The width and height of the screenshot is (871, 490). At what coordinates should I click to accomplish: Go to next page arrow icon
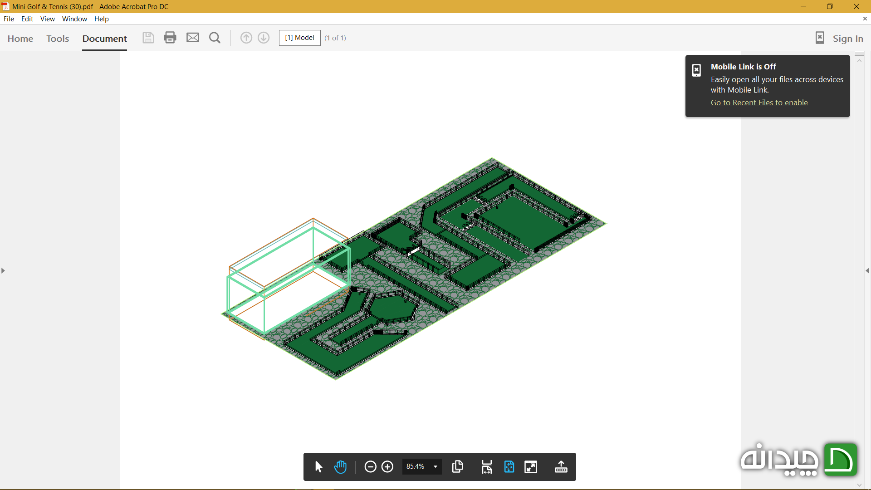[x=264, y=38]
